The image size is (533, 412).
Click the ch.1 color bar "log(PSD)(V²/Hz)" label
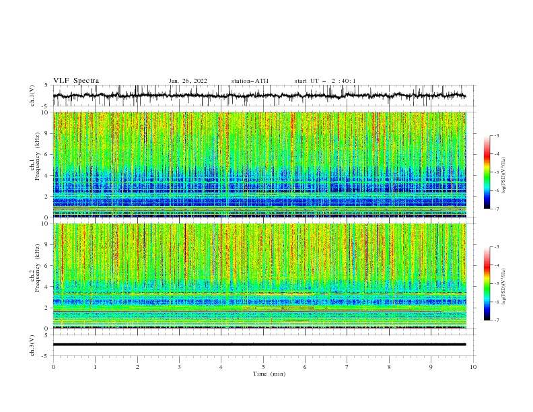(x=503, y=176)
